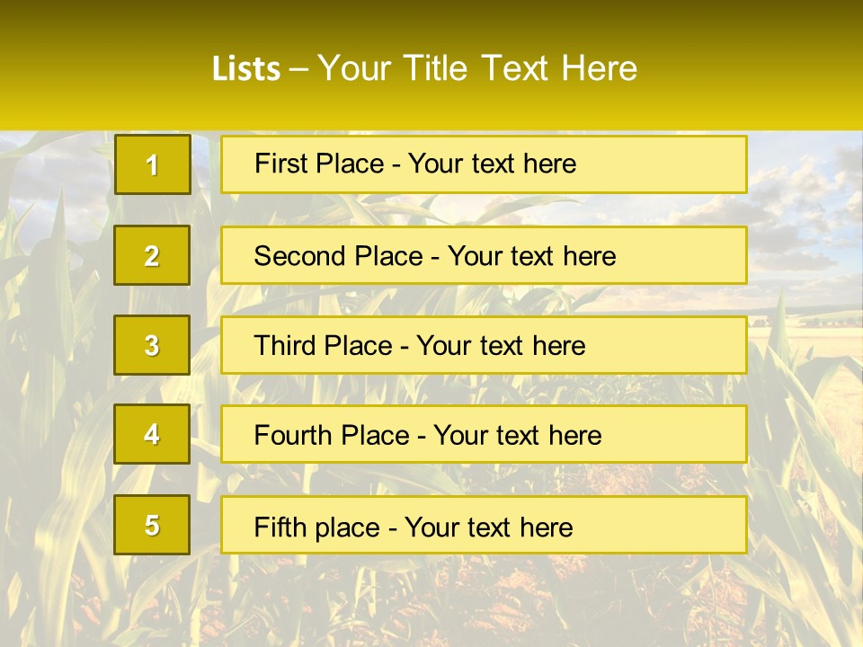Click the number 5 box
The height and width of the screenshot is (647, 863).
[x=152, y=525]
